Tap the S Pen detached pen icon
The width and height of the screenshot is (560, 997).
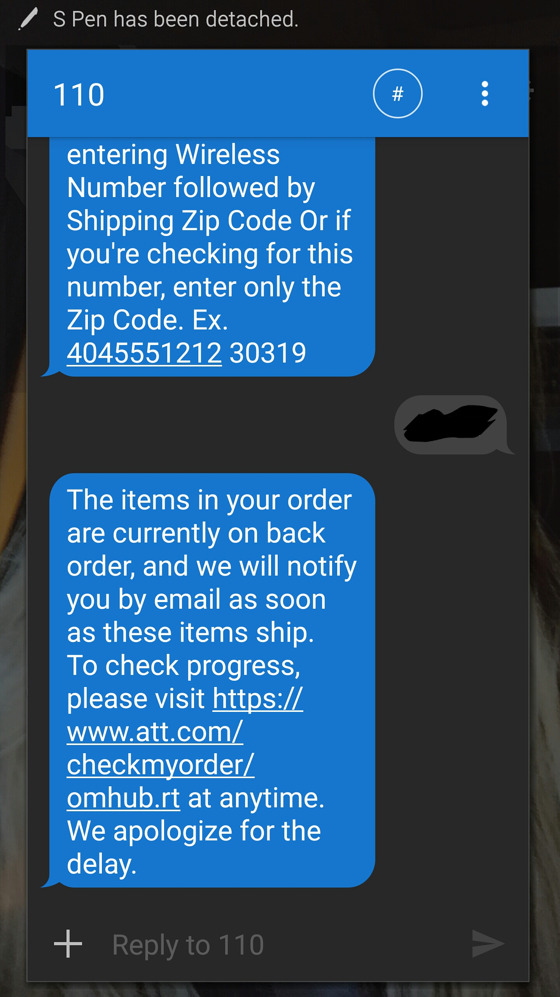coord(28,19)
